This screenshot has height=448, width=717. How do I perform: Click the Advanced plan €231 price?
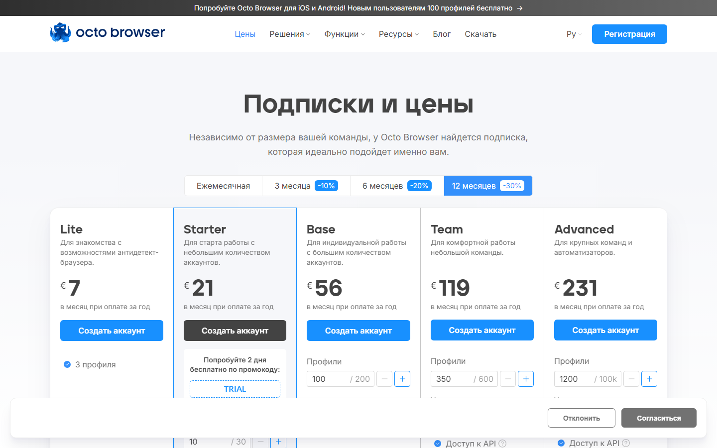tap(576, 288)
